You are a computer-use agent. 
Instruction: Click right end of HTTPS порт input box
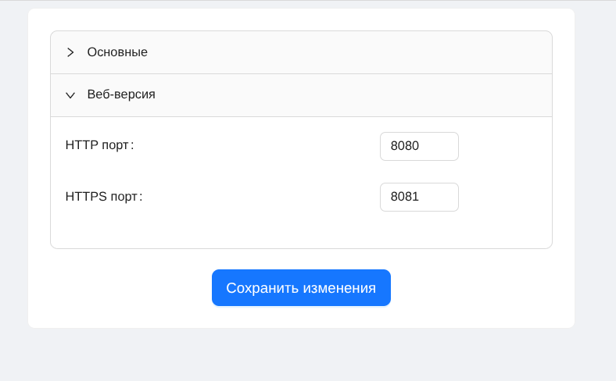[x=449, y=197]
